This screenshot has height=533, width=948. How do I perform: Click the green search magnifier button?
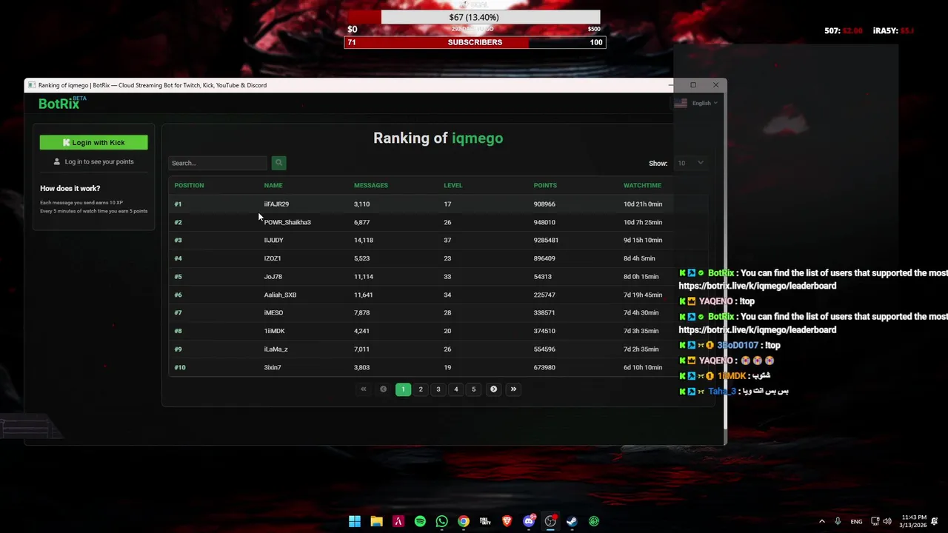click(278, 163)
